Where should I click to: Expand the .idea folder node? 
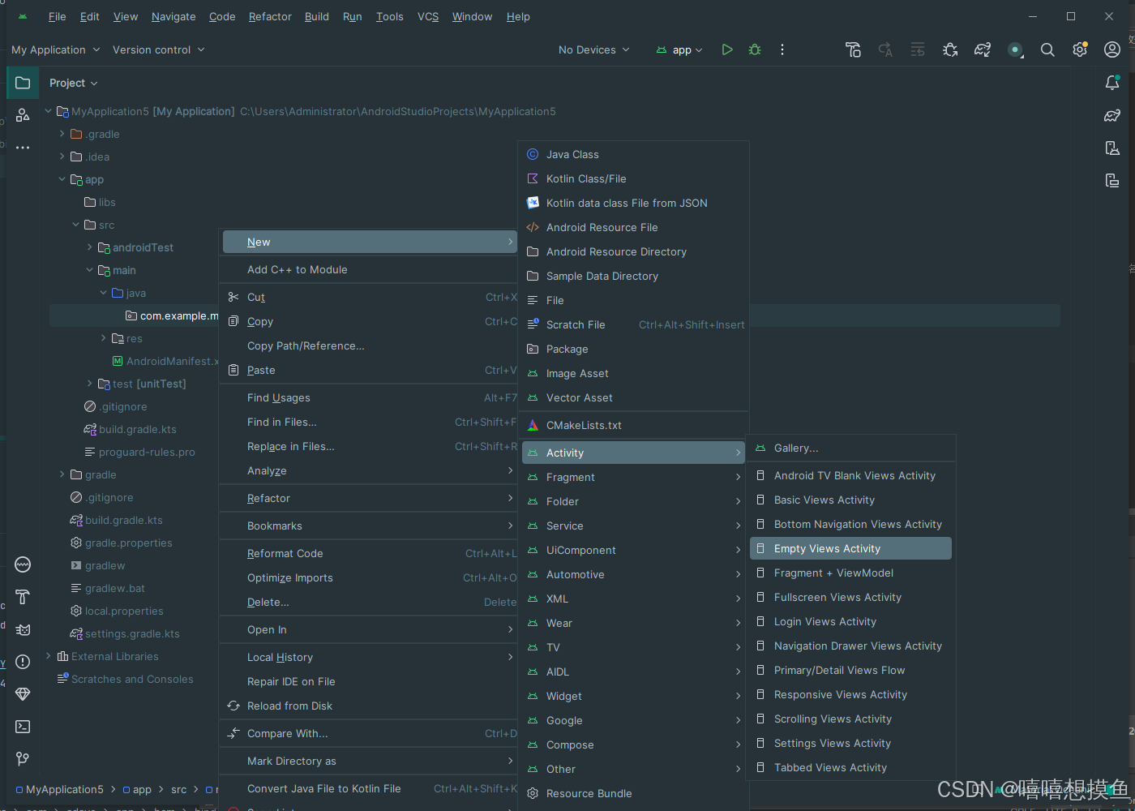62,157
